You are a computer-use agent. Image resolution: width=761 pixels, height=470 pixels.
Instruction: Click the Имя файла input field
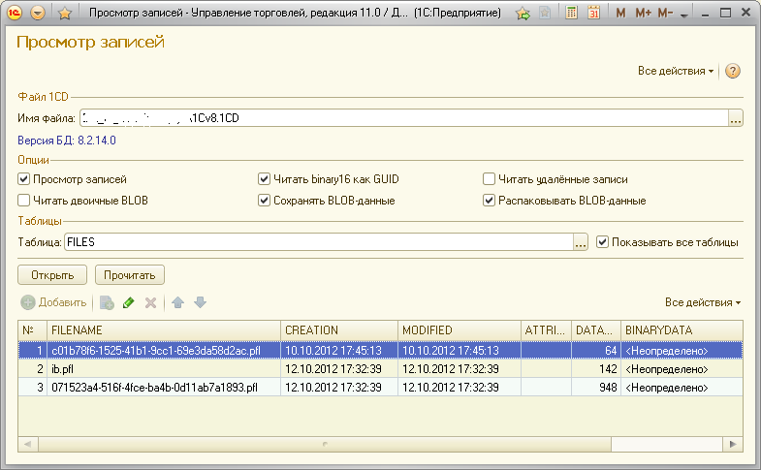404,118
